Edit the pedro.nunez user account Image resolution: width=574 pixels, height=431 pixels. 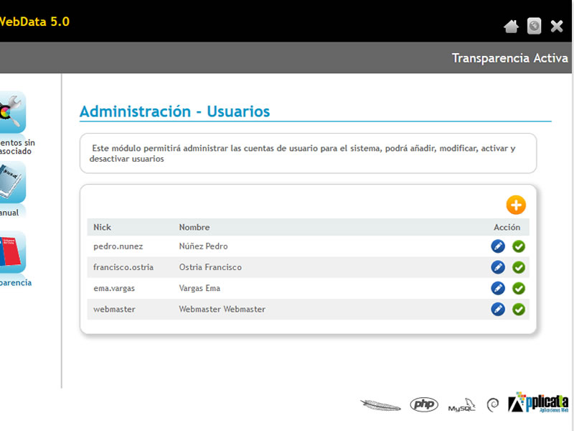pos(498,246)
